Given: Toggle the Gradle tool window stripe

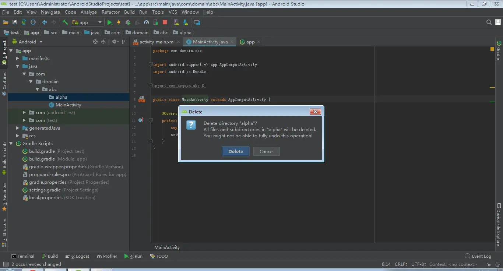Looking at the screenshot, I should click(x=499, y=50).
